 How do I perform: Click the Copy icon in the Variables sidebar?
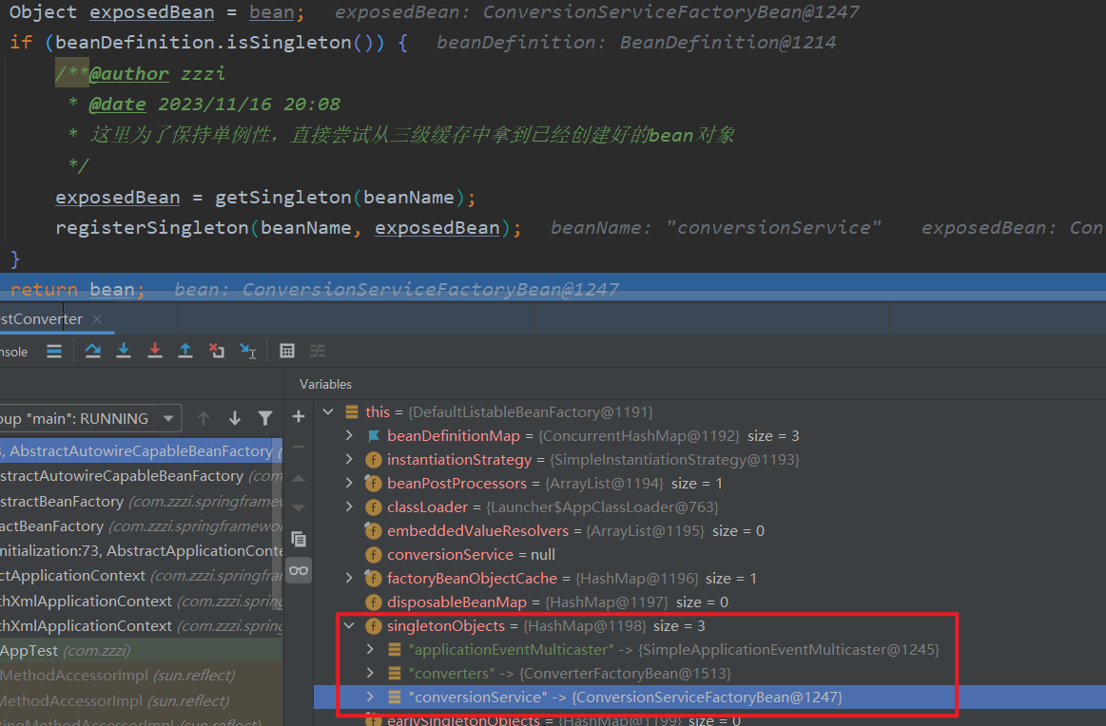(x=299, y=539)
